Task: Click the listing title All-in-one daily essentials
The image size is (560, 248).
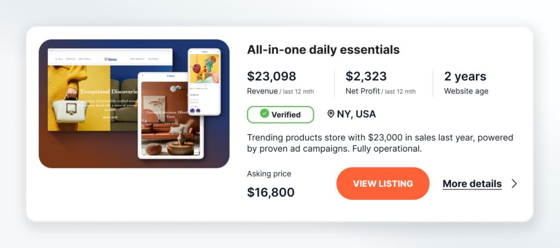Action: coord(323,50)
